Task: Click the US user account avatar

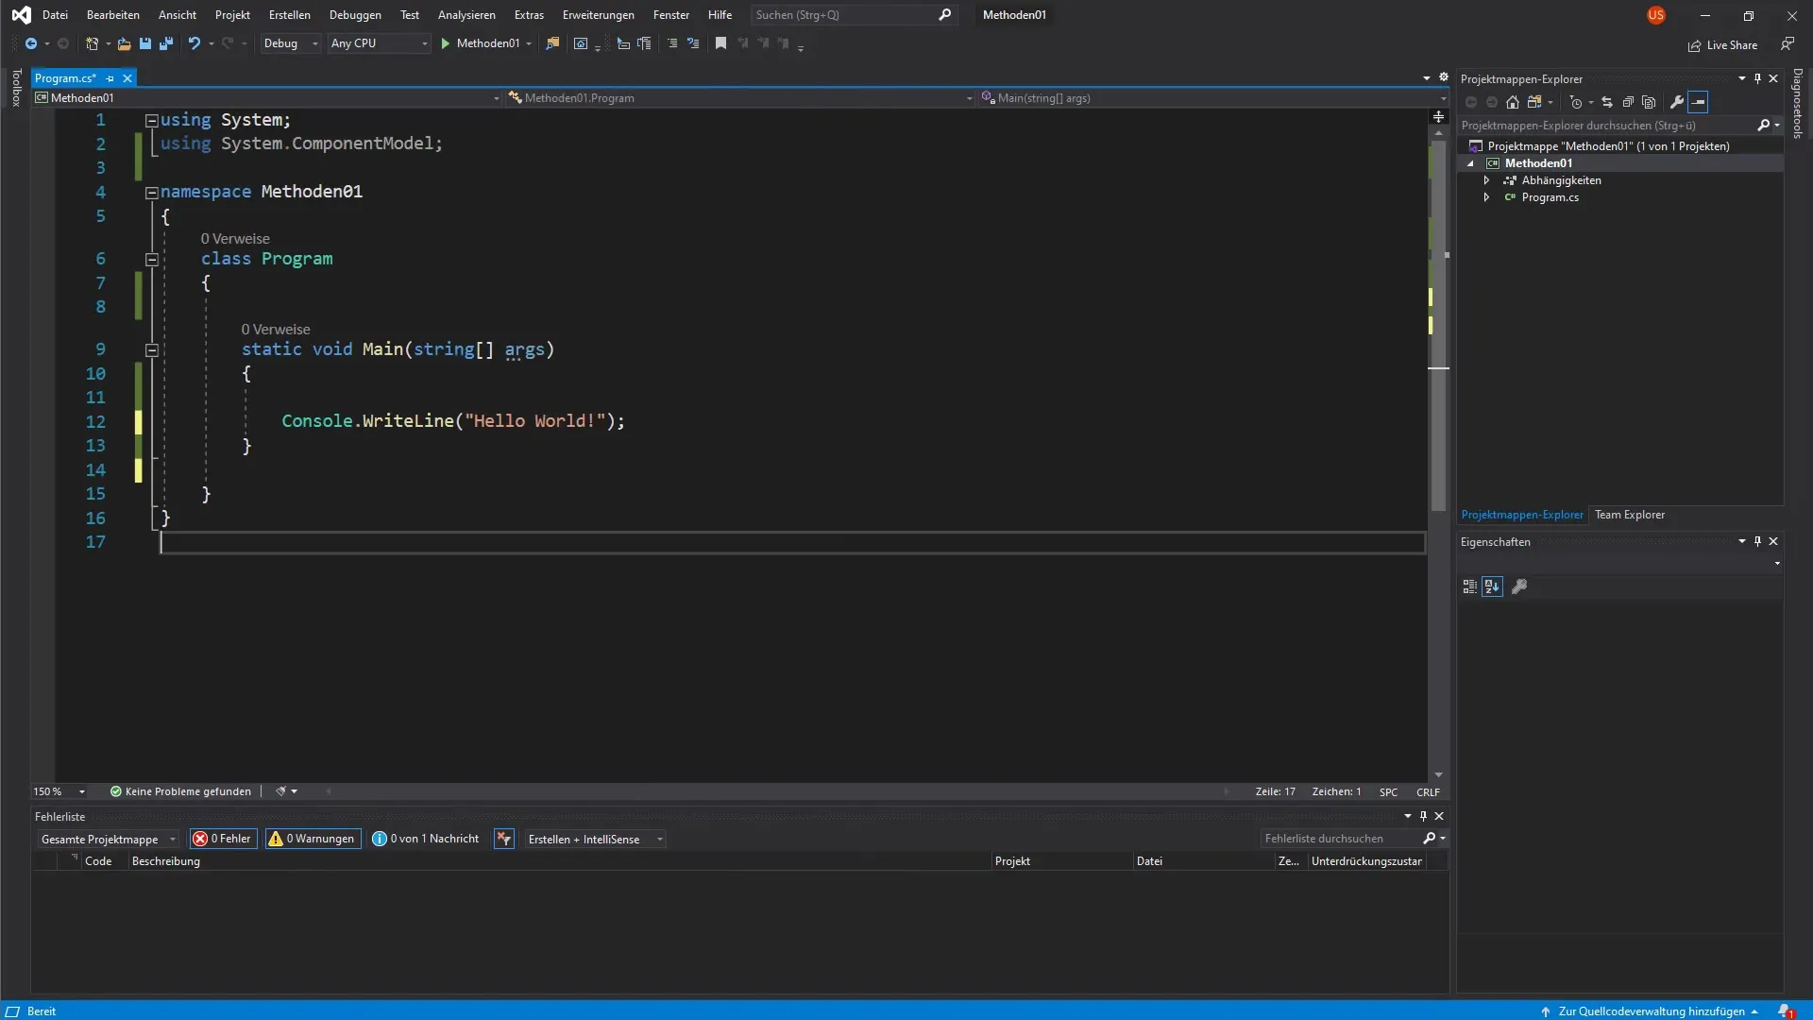Action: tap(1656, 15)
